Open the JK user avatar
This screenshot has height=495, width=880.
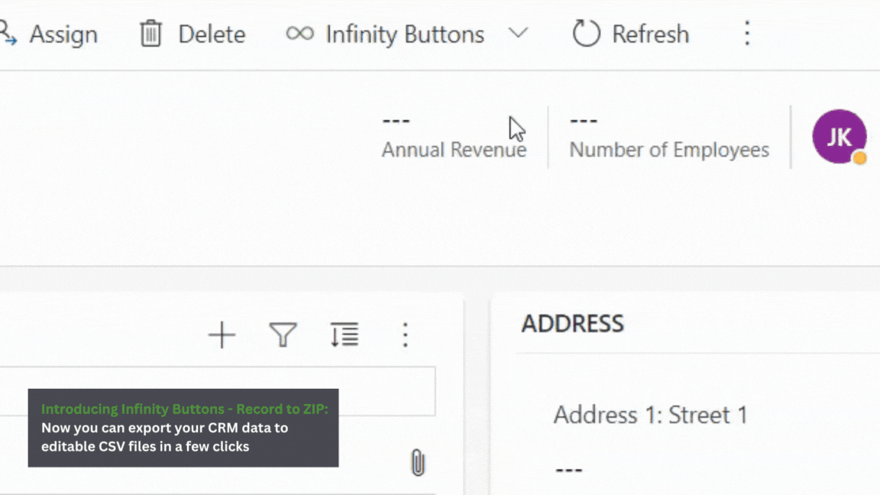pyautogui.click(x=839, y=136)
